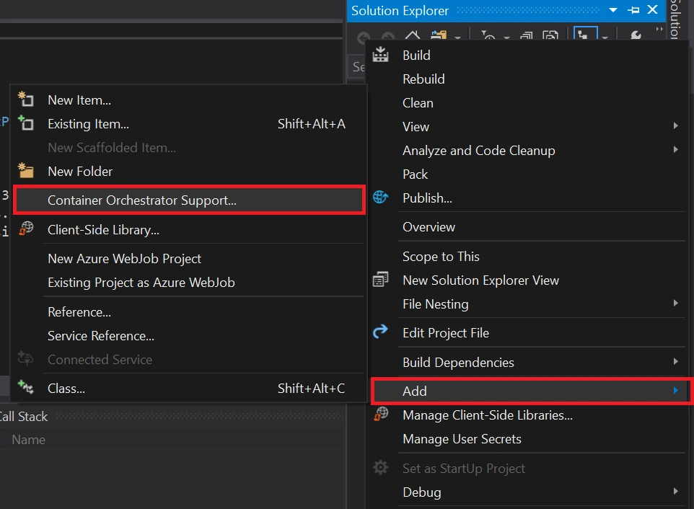Click Service Reference in Add submenu
Viewport: 694px width, 509px height.
coord(189,336)
